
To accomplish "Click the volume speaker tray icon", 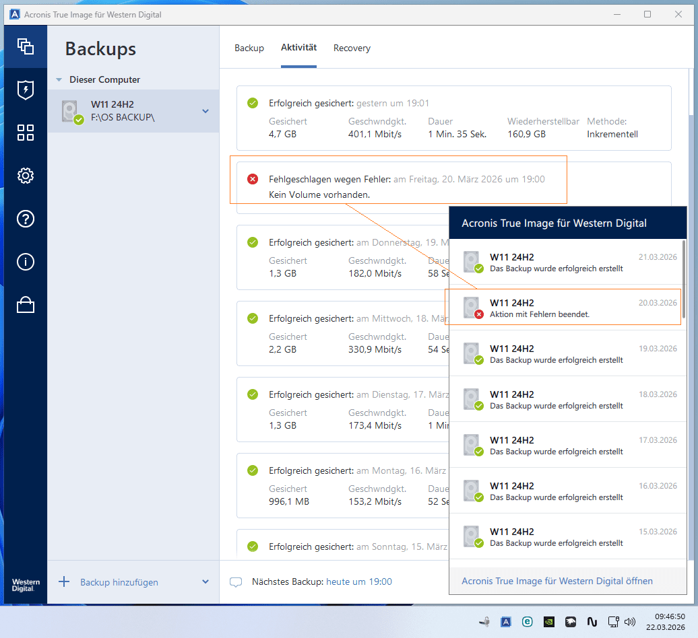I will coord(629,622).
